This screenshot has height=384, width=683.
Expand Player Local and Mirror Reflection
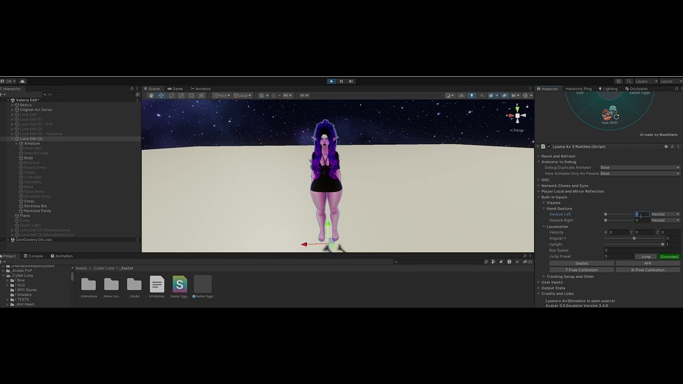pos(539,191)
